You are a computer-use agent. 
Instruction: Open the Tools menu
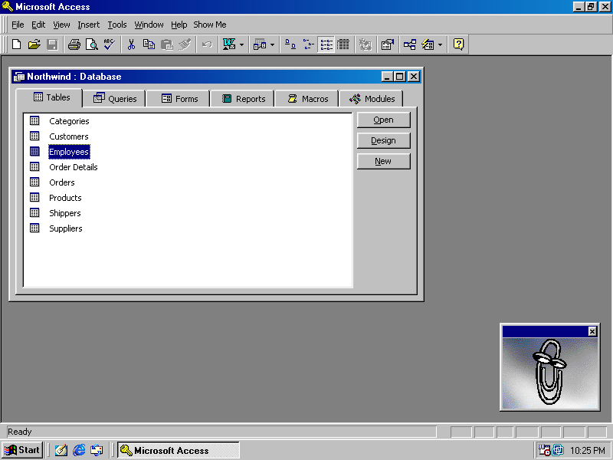117,25
